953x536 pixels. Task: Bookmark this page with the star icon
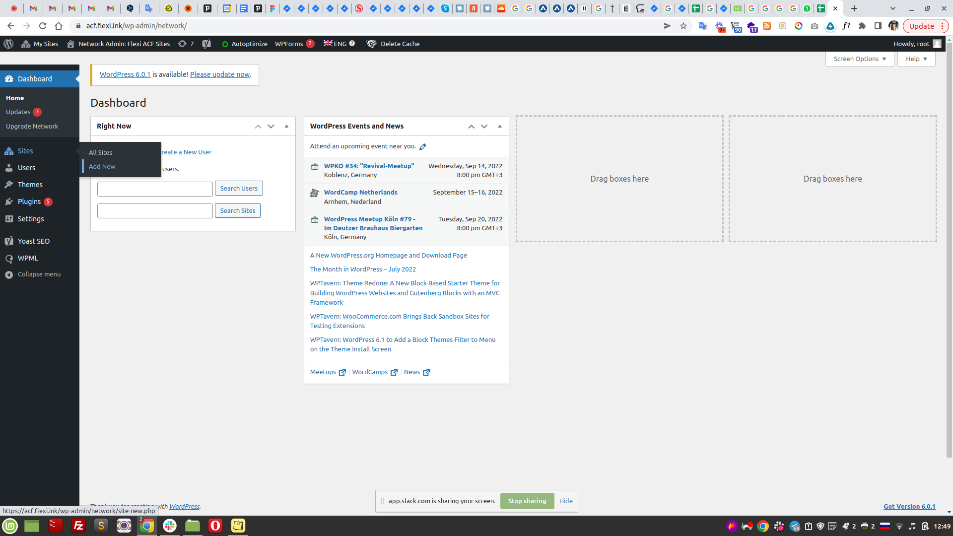pos(683,26)
